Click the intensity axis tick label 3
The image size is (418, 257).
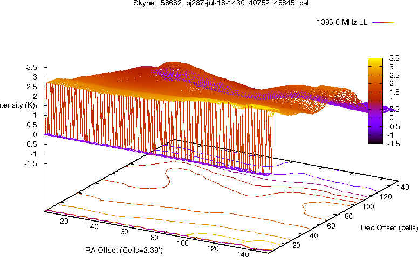coord(35,77)
